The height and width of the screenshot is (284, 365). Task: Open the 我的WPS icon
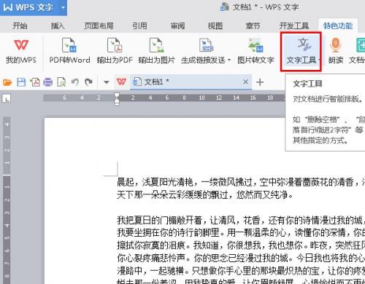pyautogui.click(x=21, y=52)
